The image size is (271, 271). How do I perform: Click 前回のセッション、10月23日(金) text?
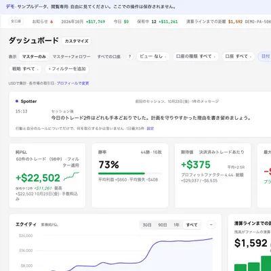click(162, 102)
